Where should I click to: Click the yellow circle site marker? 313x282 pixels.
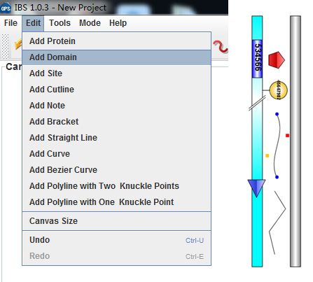pos(278,90)
